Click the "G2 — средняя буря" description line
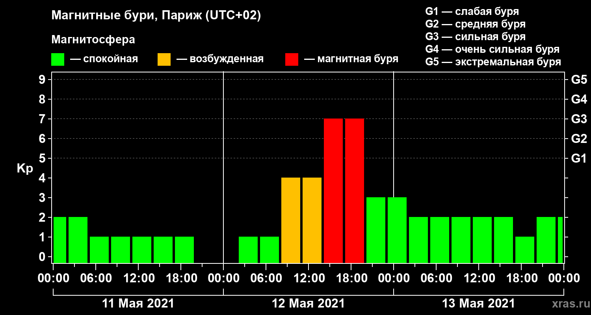Image resolution: width=591 pixels, height=315 pixels. 475,24
